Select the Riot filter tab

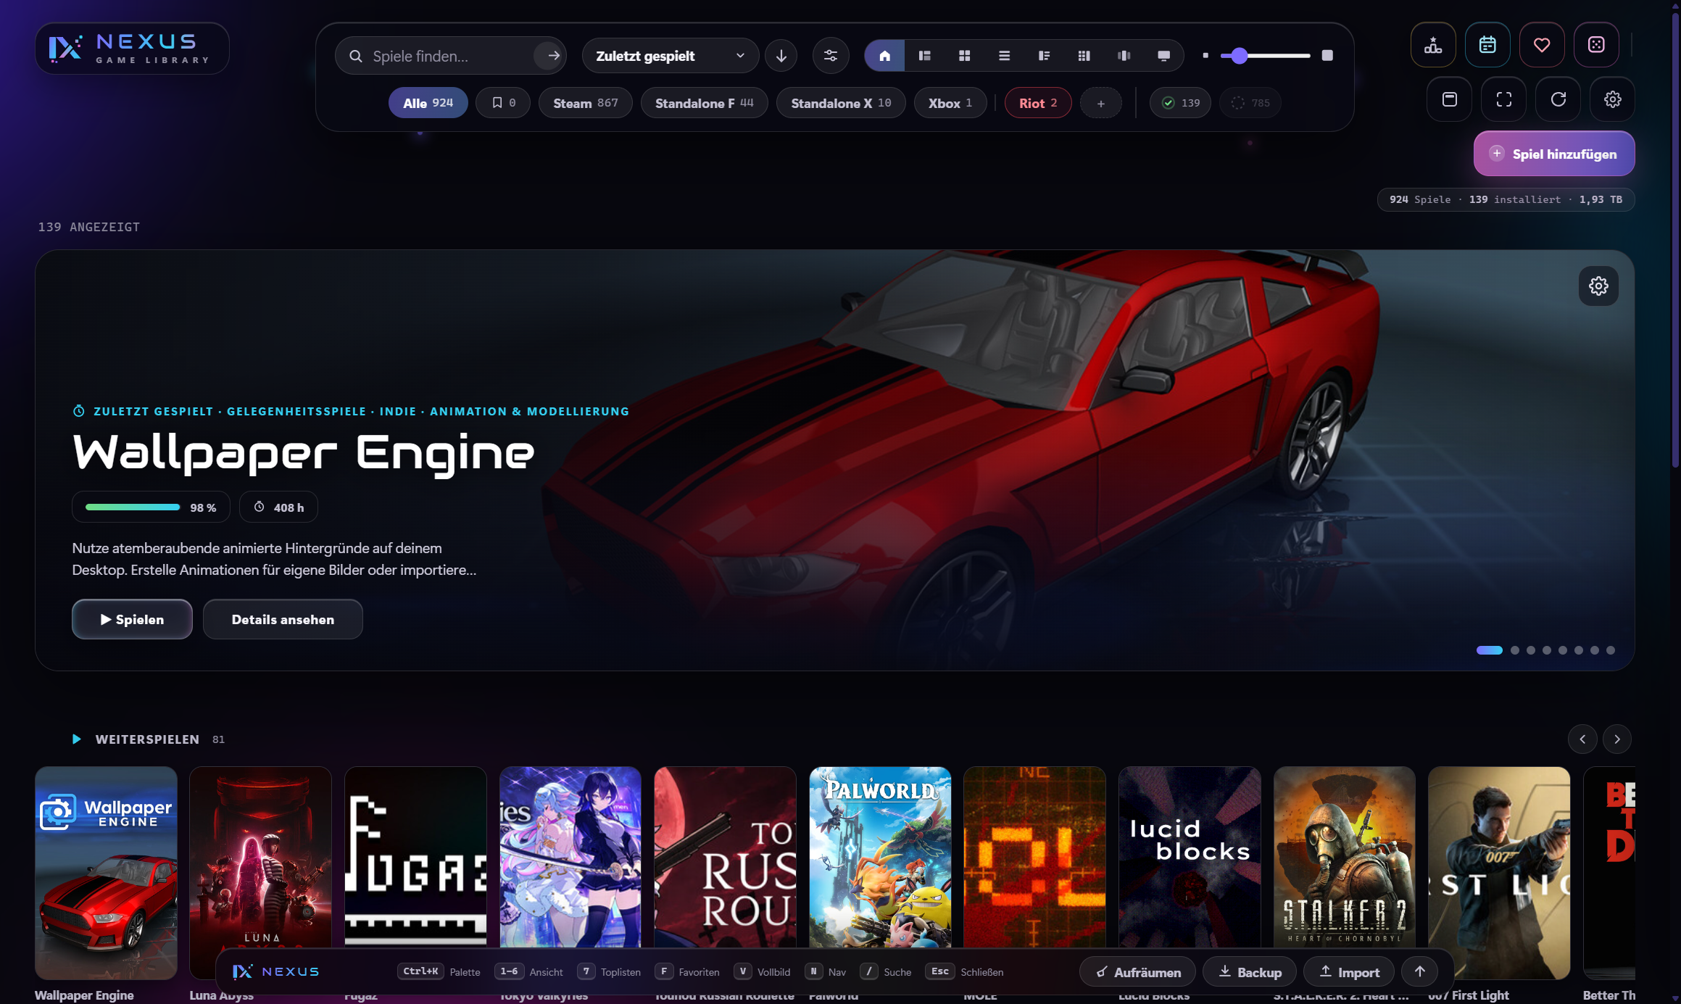point(1038,103)
